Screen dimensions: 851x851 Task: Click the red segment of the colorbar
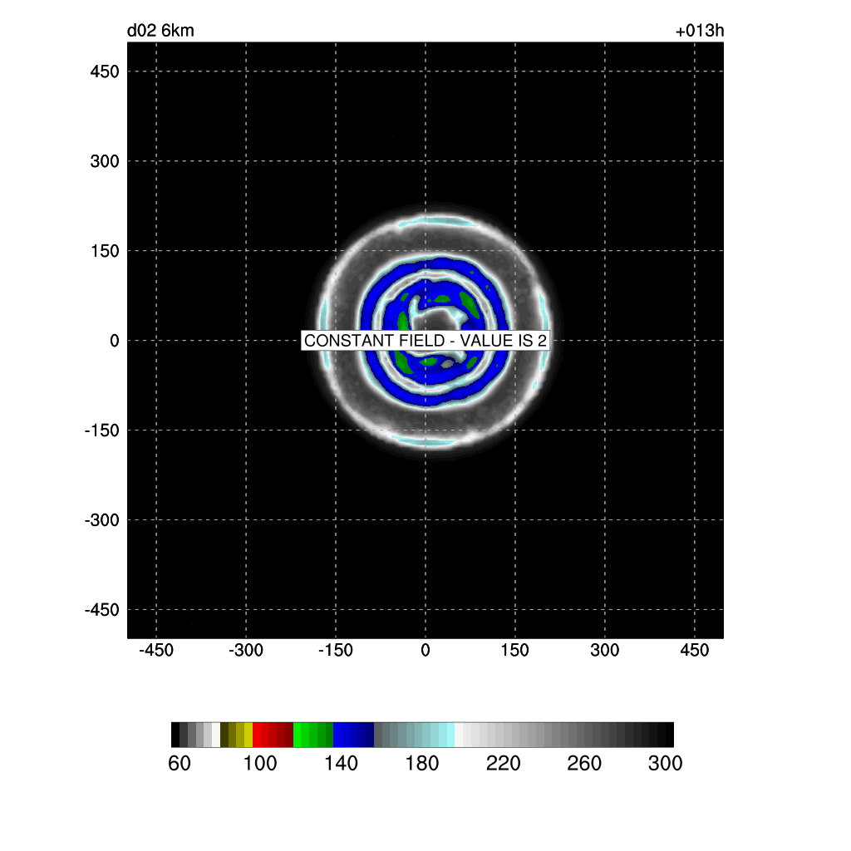(x=273, y=735)
